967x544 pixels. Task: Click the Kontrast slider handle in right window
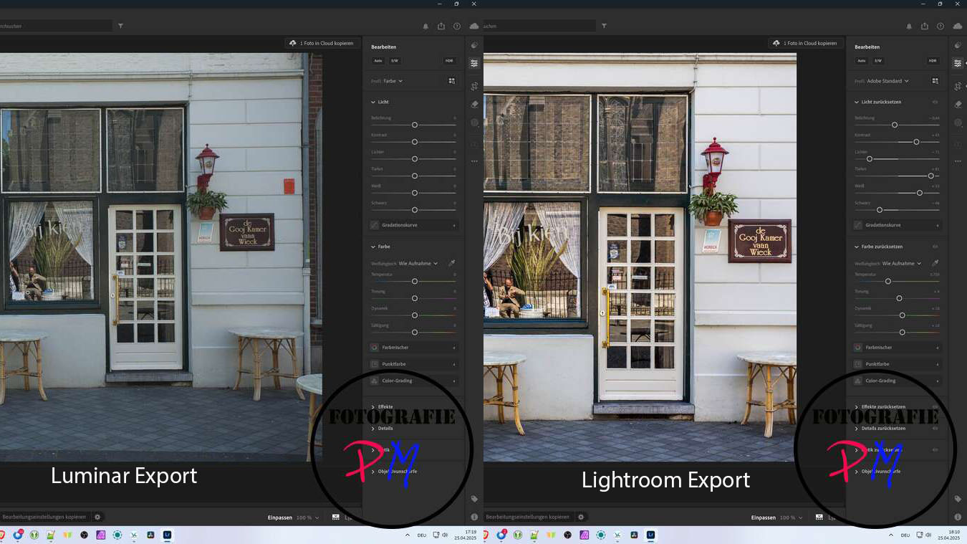[x=916, y=142]
